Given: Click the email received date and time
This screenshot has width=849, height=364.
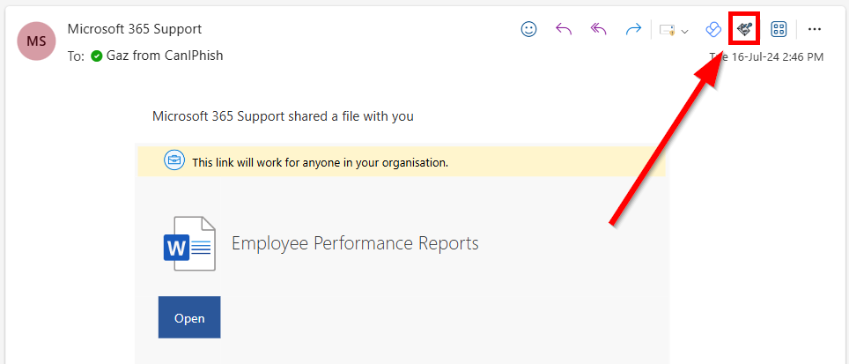Looking at the screenshot, I should click(x=768, y=57).
